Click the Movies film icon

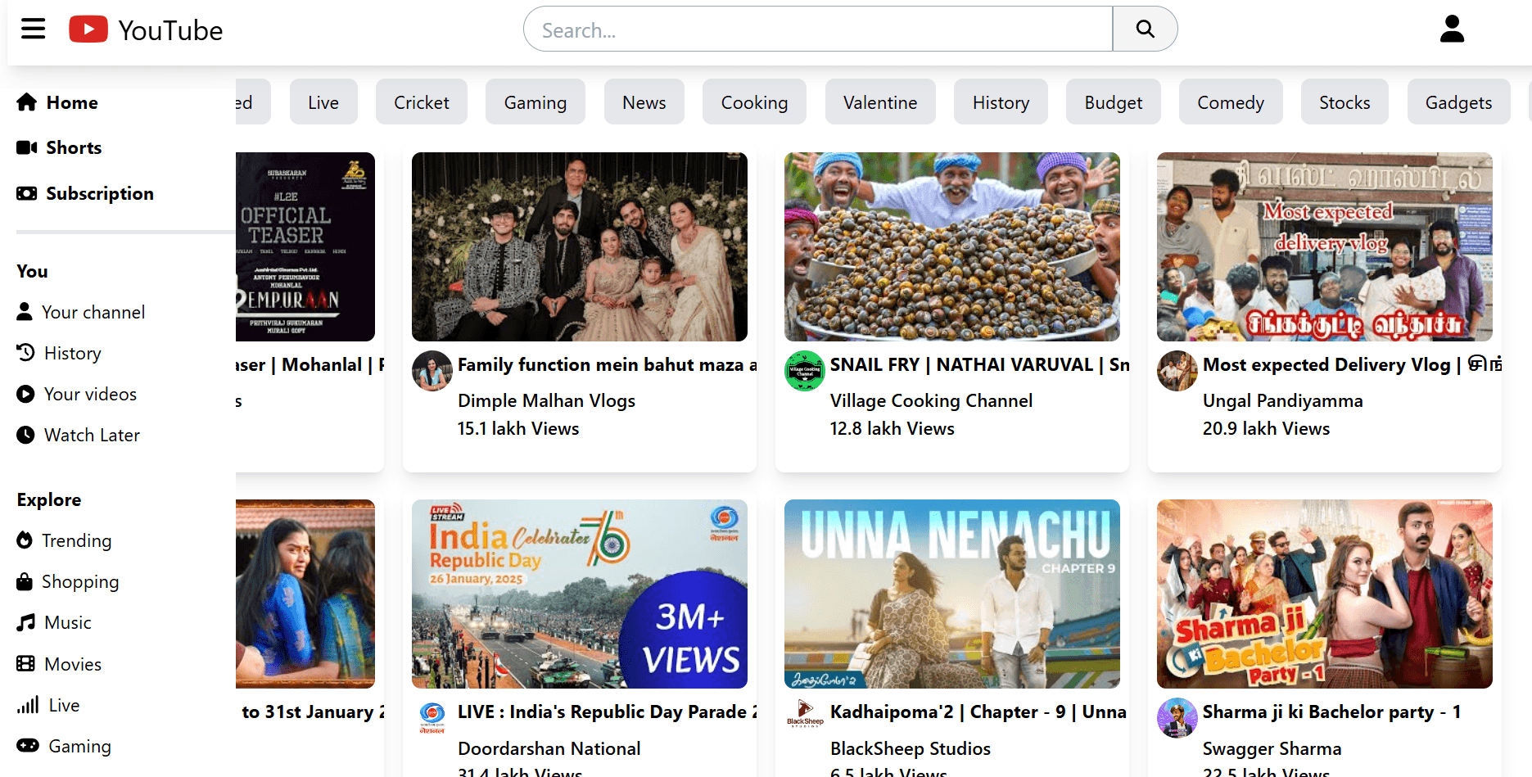26,663
